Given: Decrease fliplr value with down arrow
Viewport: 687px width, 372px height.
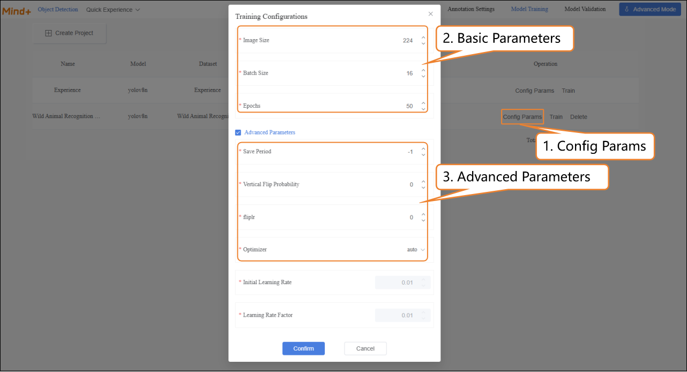Looking at the screenshot, I should click(423, 220).
